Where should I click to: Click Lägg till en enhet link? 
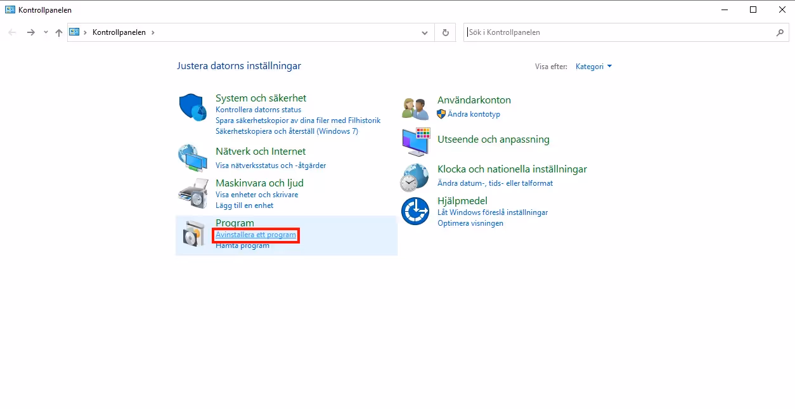244,205
